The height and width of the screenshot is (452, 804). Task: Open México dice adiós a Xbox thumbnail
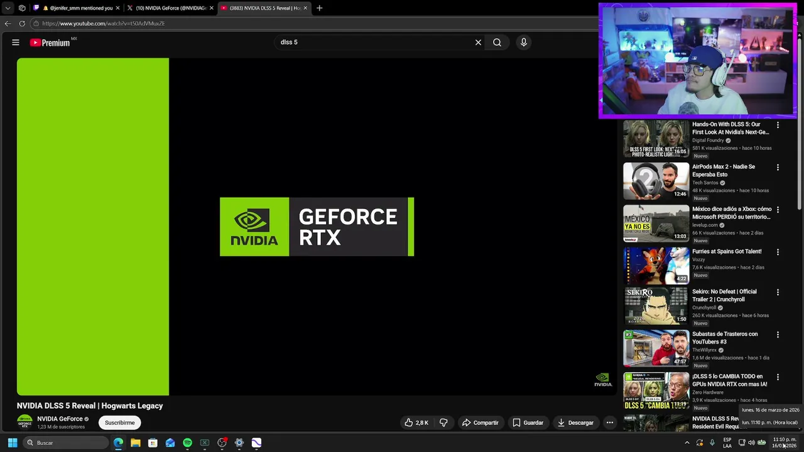(656, 223)
